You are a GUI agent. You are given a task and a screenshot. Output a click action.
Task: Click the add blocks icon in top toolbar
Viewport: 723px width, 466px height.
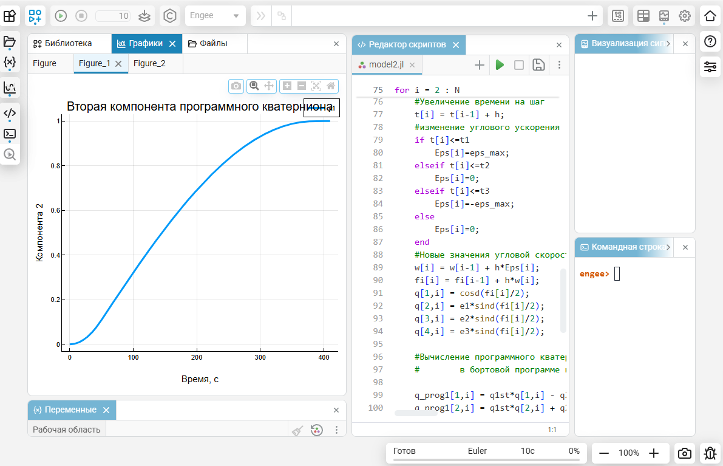pyautogui.click(x=35, y=16)
